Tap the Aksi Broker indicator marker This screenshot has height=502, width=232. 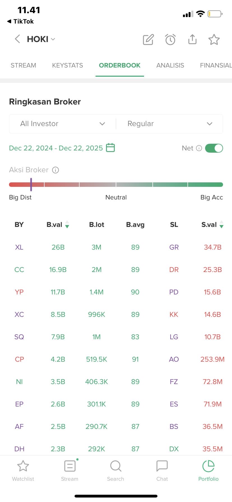pos(31,185)
